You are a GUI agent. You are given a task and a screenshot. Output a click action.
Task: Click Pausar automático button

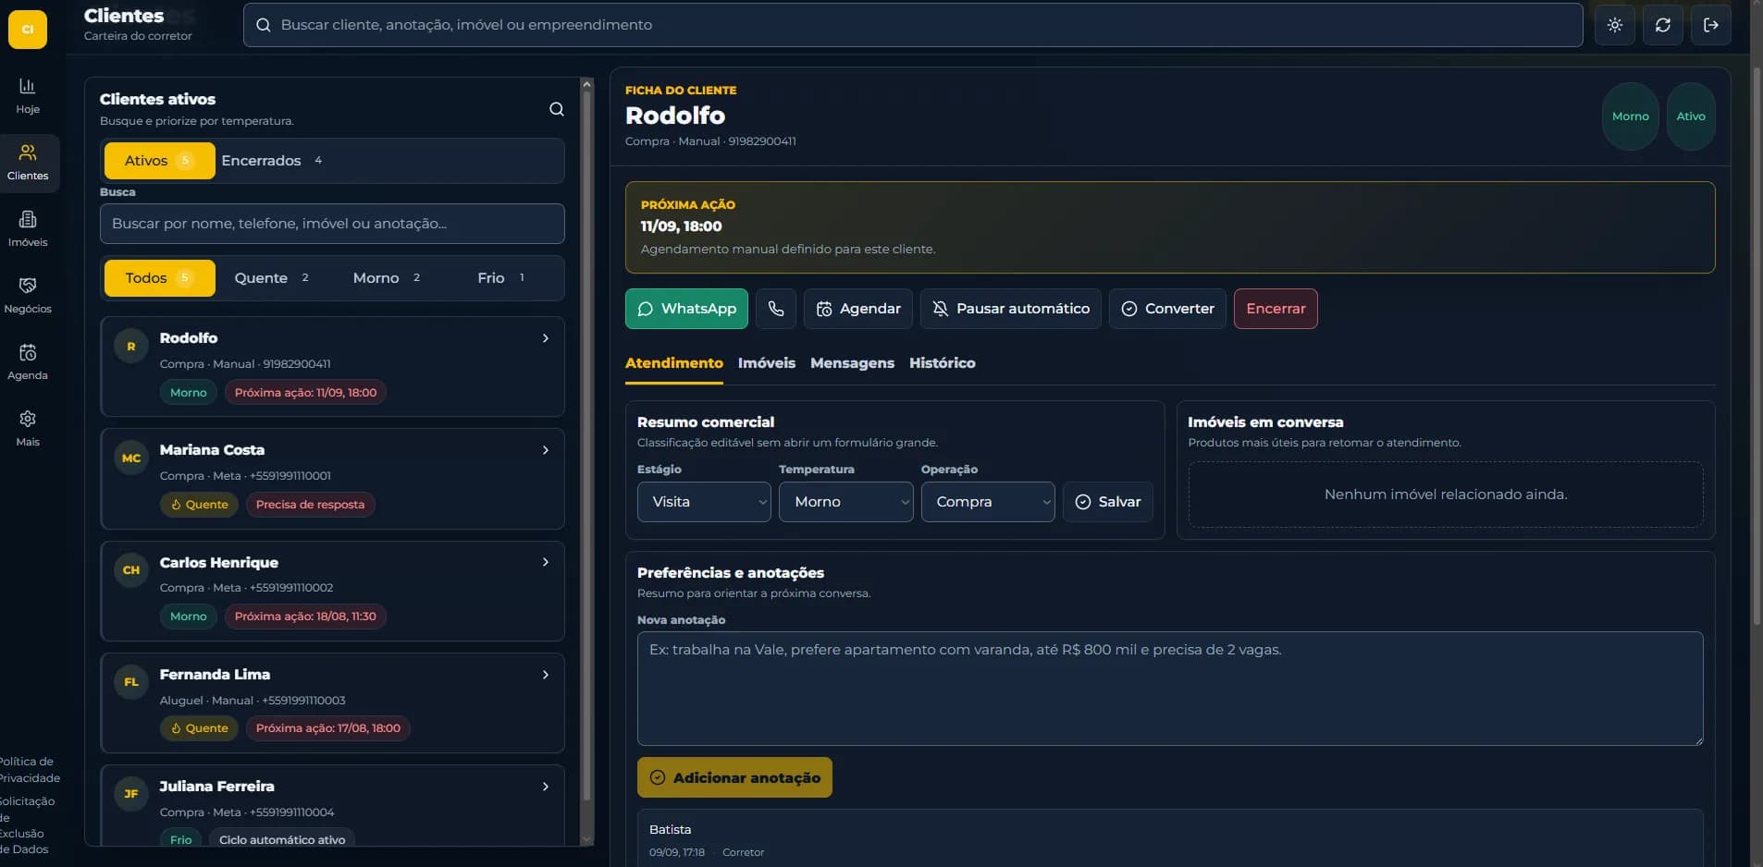pos(1011,309)
